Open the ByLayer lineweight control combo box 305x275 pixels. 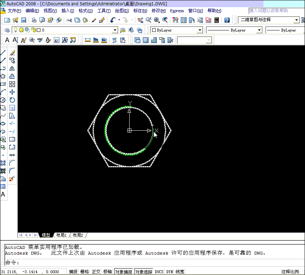tap(285, 30)
